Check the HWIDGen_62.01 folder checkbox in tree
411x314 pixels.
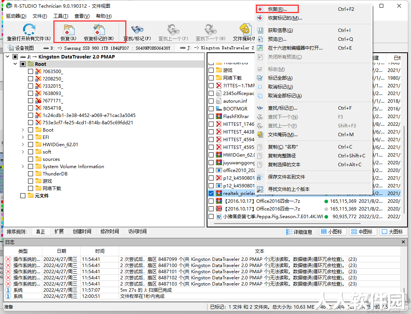30,145
